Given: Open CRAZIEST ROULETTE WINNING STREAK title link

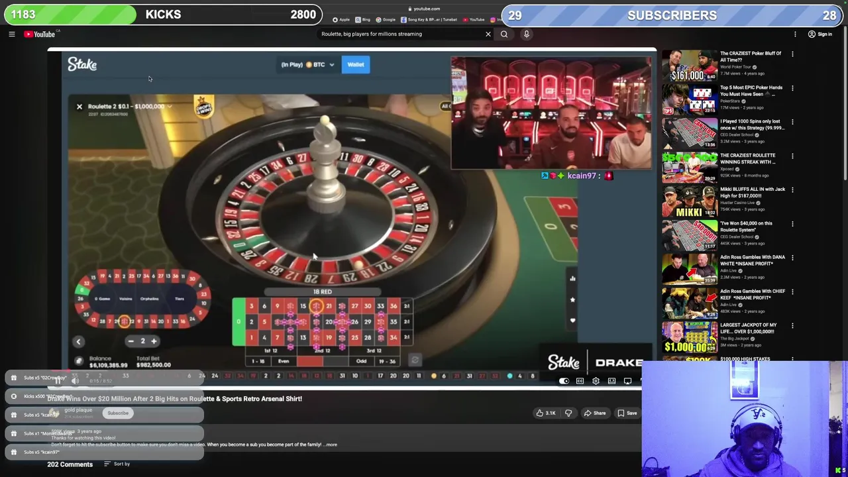Looking at the screenshot, I should click(x=747, y=158).
